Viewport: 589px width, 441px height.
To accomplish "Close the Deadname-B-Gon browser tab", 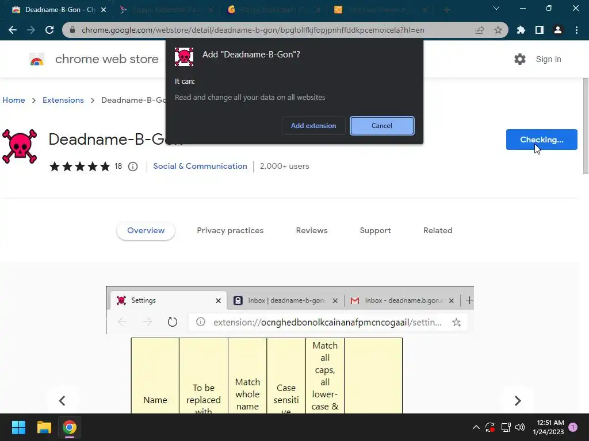I will 104,10.
